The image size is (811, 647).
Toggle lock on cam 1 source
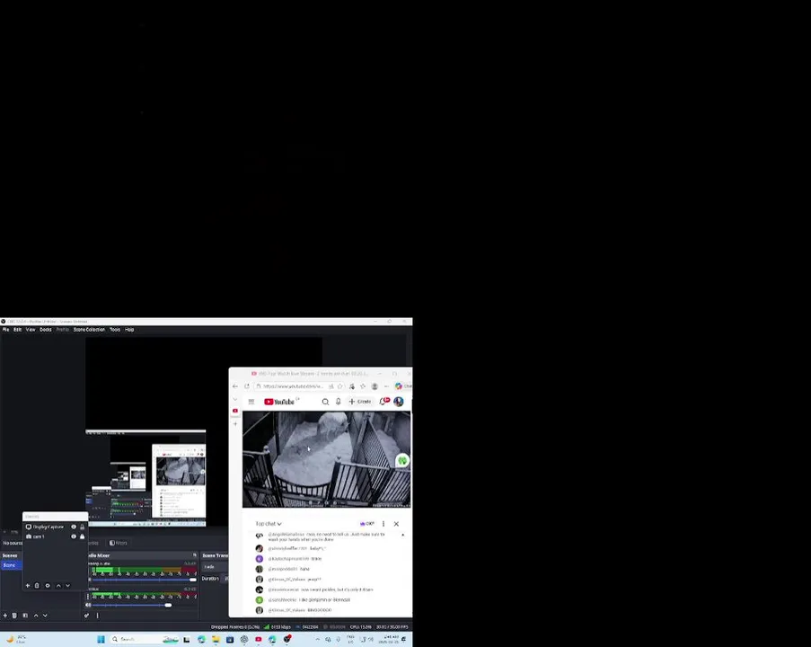click(83, 536)
